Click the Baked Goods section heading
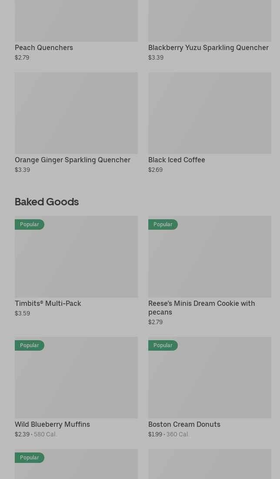This screenshot has width=280, height=479. click(47, 201)
